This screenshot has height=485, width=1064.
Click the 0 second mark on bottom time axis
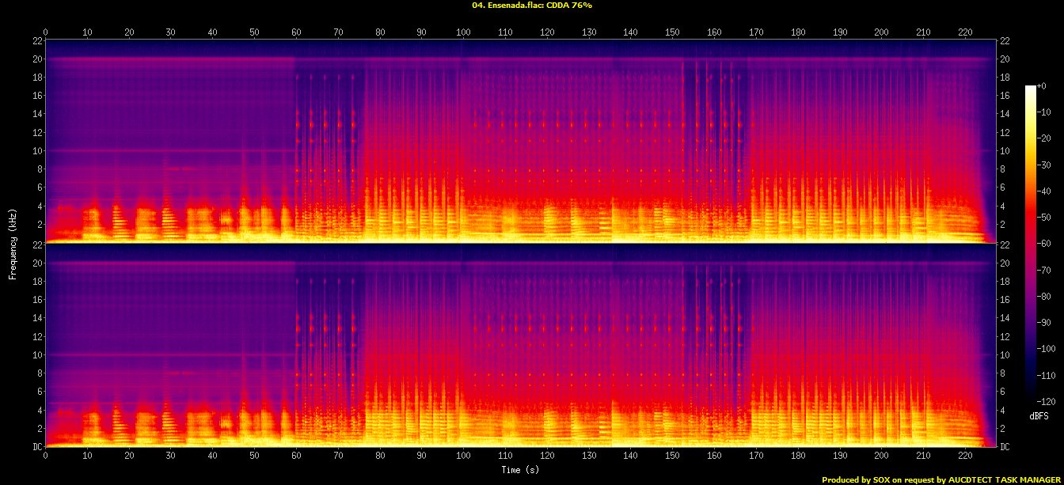pos(46,456)
